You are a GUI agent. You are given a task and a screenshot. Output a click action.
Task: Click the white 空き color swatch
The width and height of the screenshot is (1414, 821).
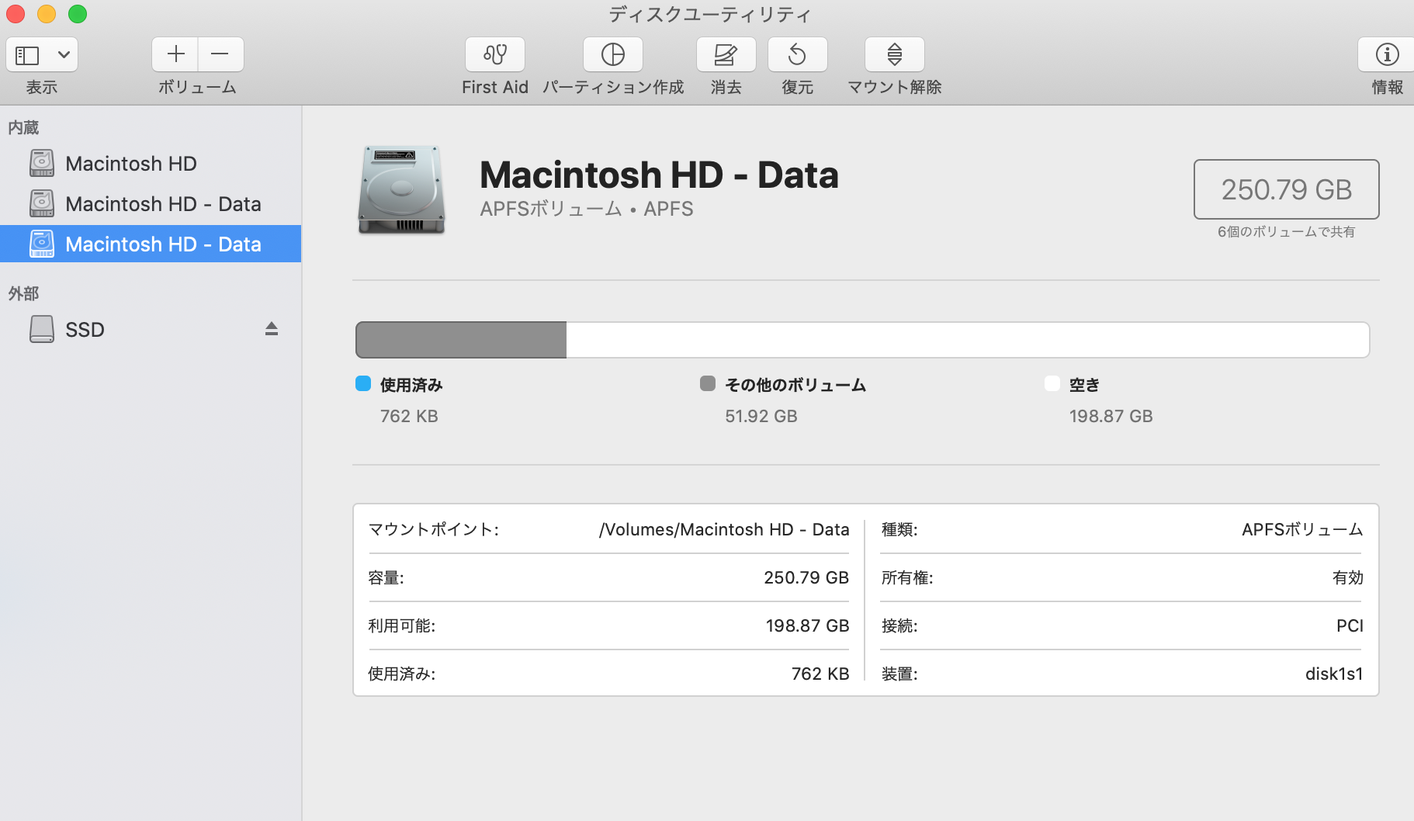[x=1052, y=383]
